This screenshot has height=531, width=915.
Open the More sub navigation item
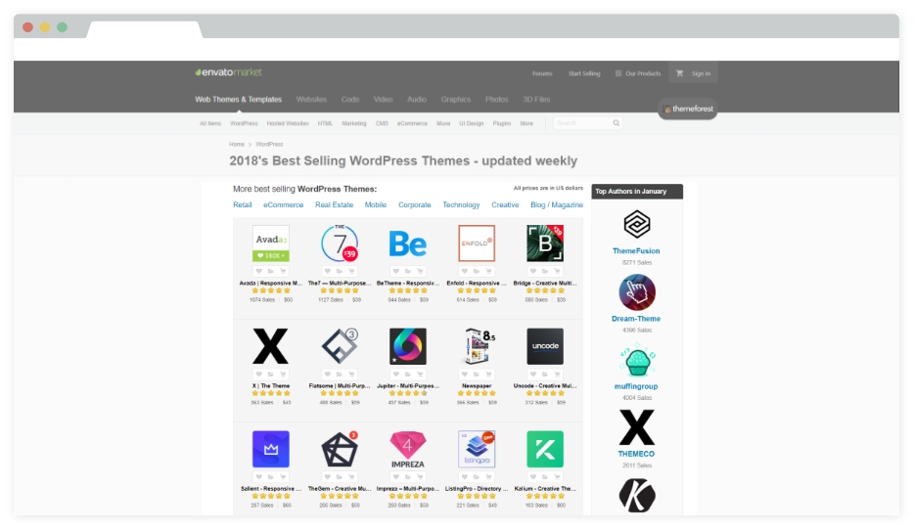(526, 123)
